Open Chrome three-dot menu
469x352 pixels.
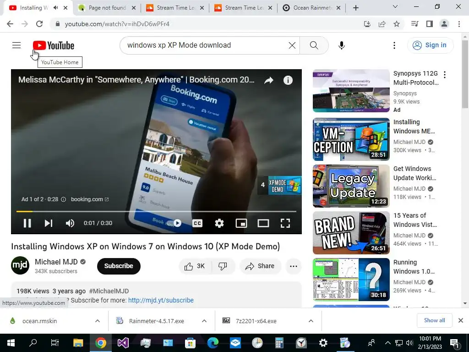[459, 24]
